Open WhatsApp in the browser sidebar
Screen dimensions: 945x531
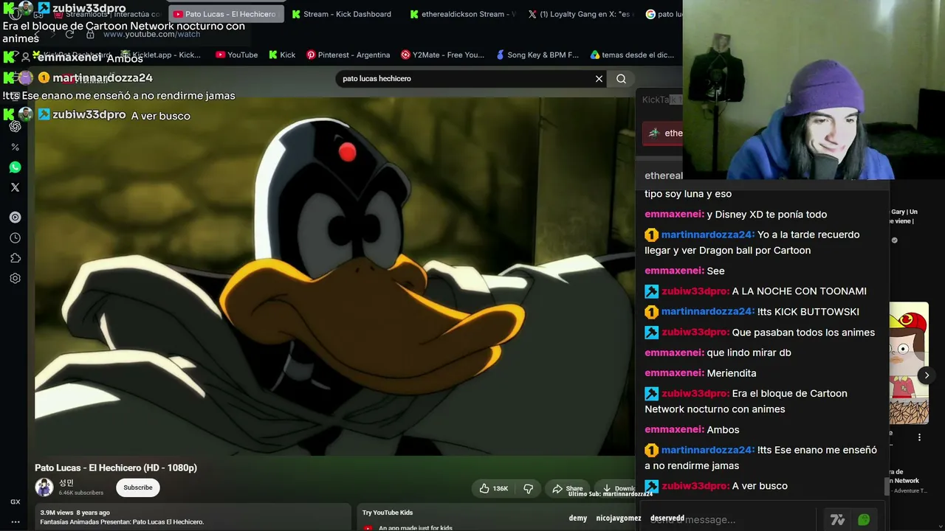tap(15, 167)
